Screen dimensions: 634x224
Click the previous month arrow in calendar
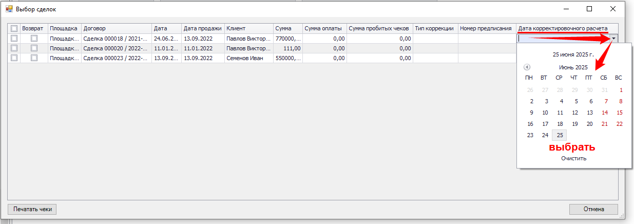point(527,67)
